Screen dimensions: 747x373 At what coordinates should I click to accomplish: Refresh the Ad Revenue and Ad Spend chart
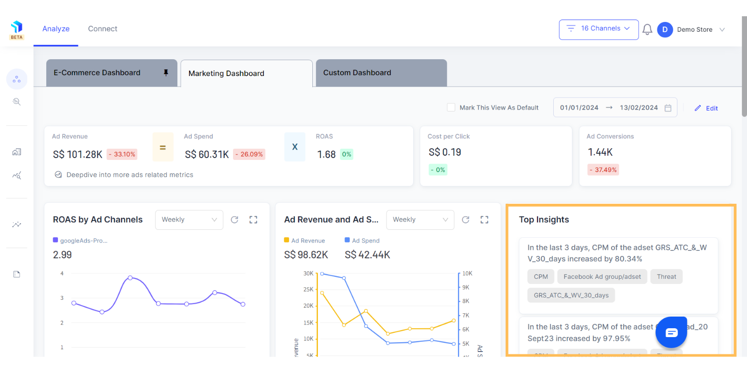coord(465,220)
